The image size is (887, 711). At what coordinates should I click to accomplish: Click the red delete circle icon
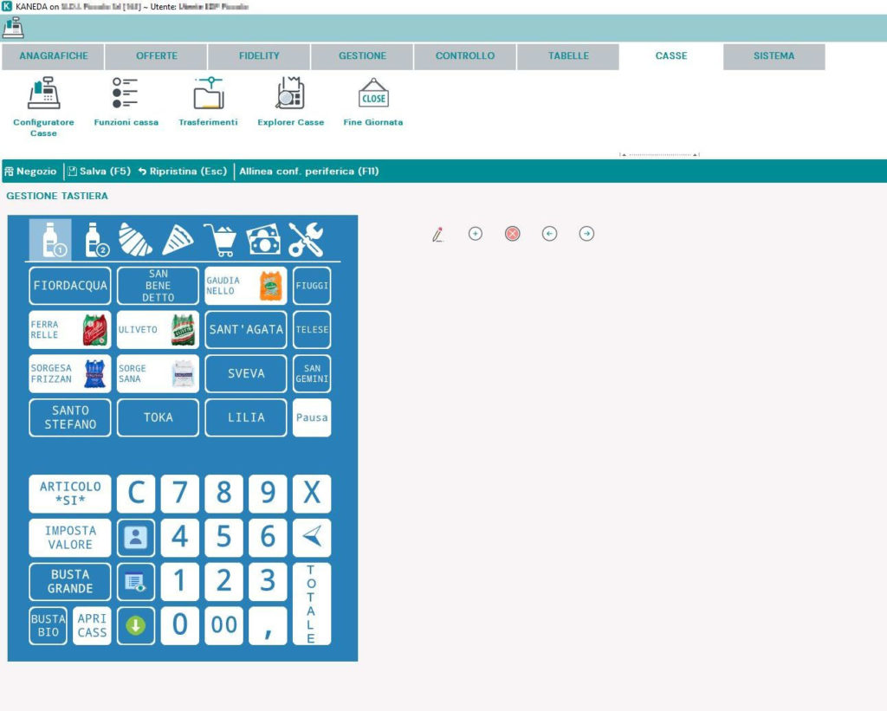[x=513, y=234]
